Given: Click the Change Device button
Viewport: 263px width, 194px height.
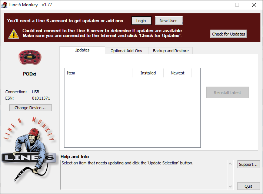Looking at the screenshot, I should click(x=30, y=108).
